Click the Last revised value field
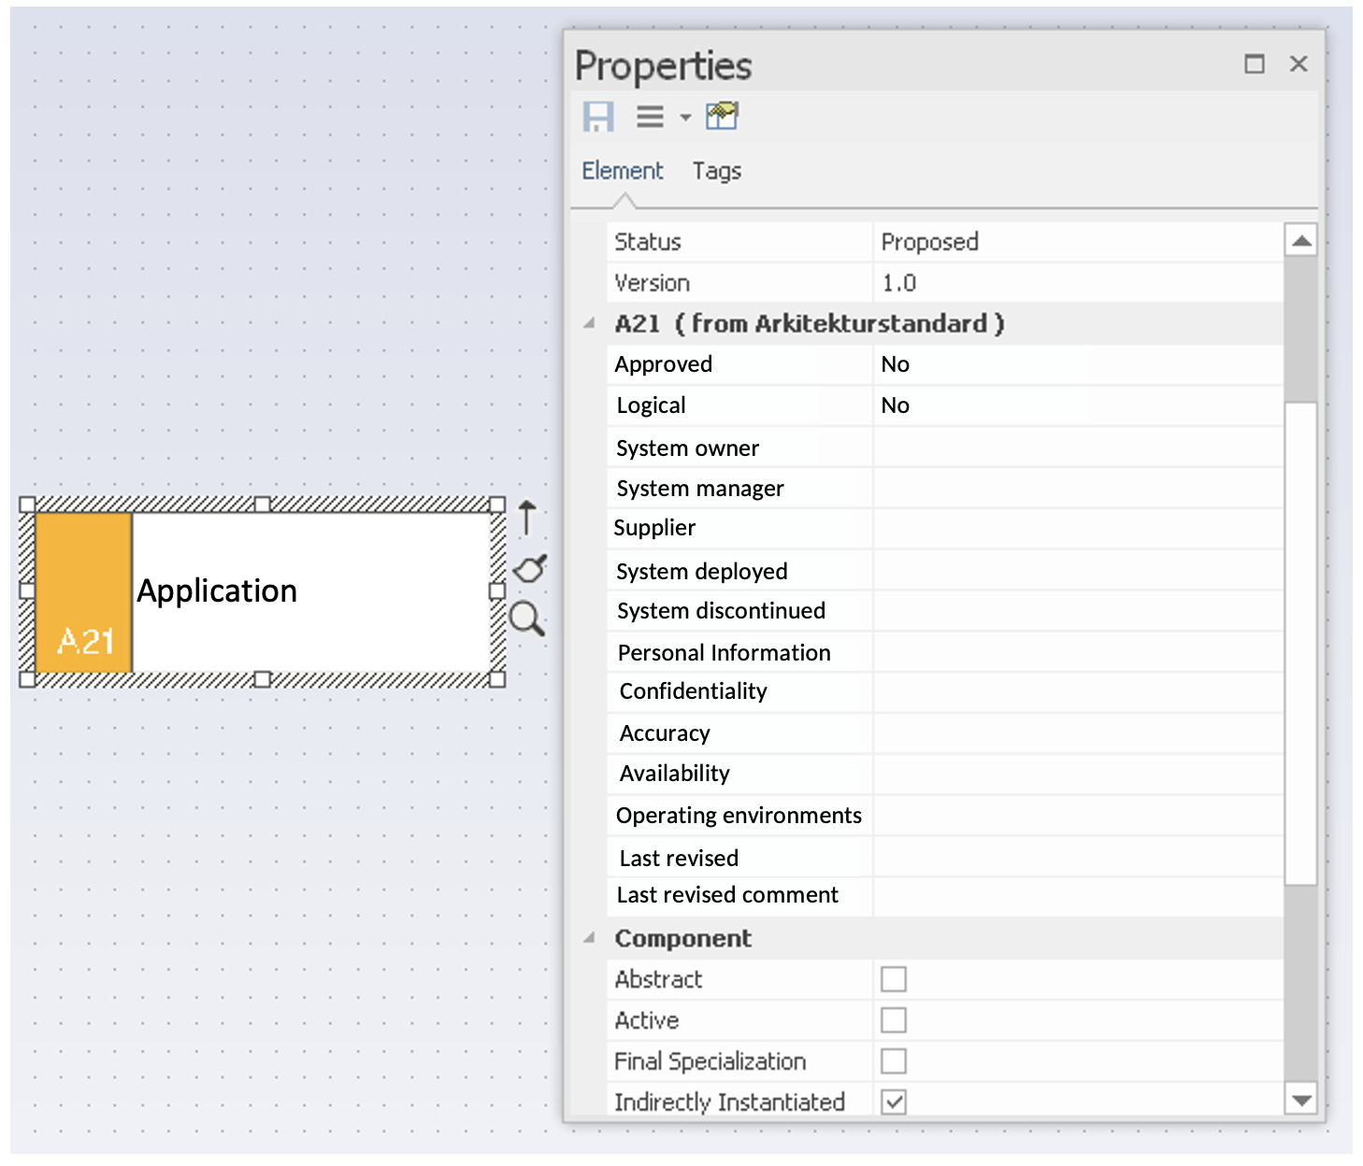 click(1078, 857)
